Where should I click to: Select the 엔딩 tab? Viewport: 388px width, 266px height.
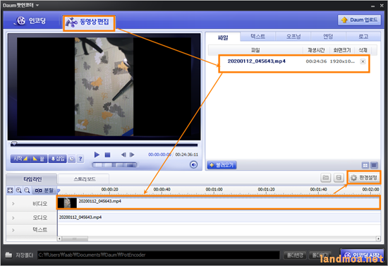pyautogui.click(x=328, y=37)
